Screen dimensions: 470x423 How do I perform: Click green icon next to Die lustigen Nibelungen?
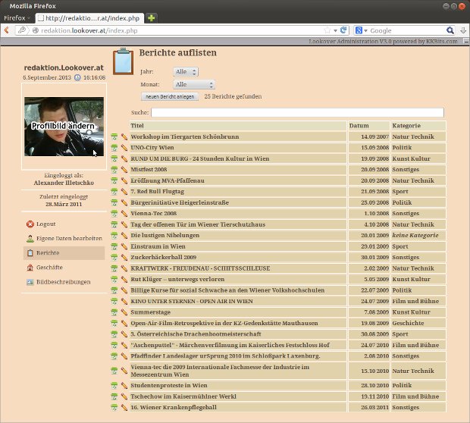(114, 236)
